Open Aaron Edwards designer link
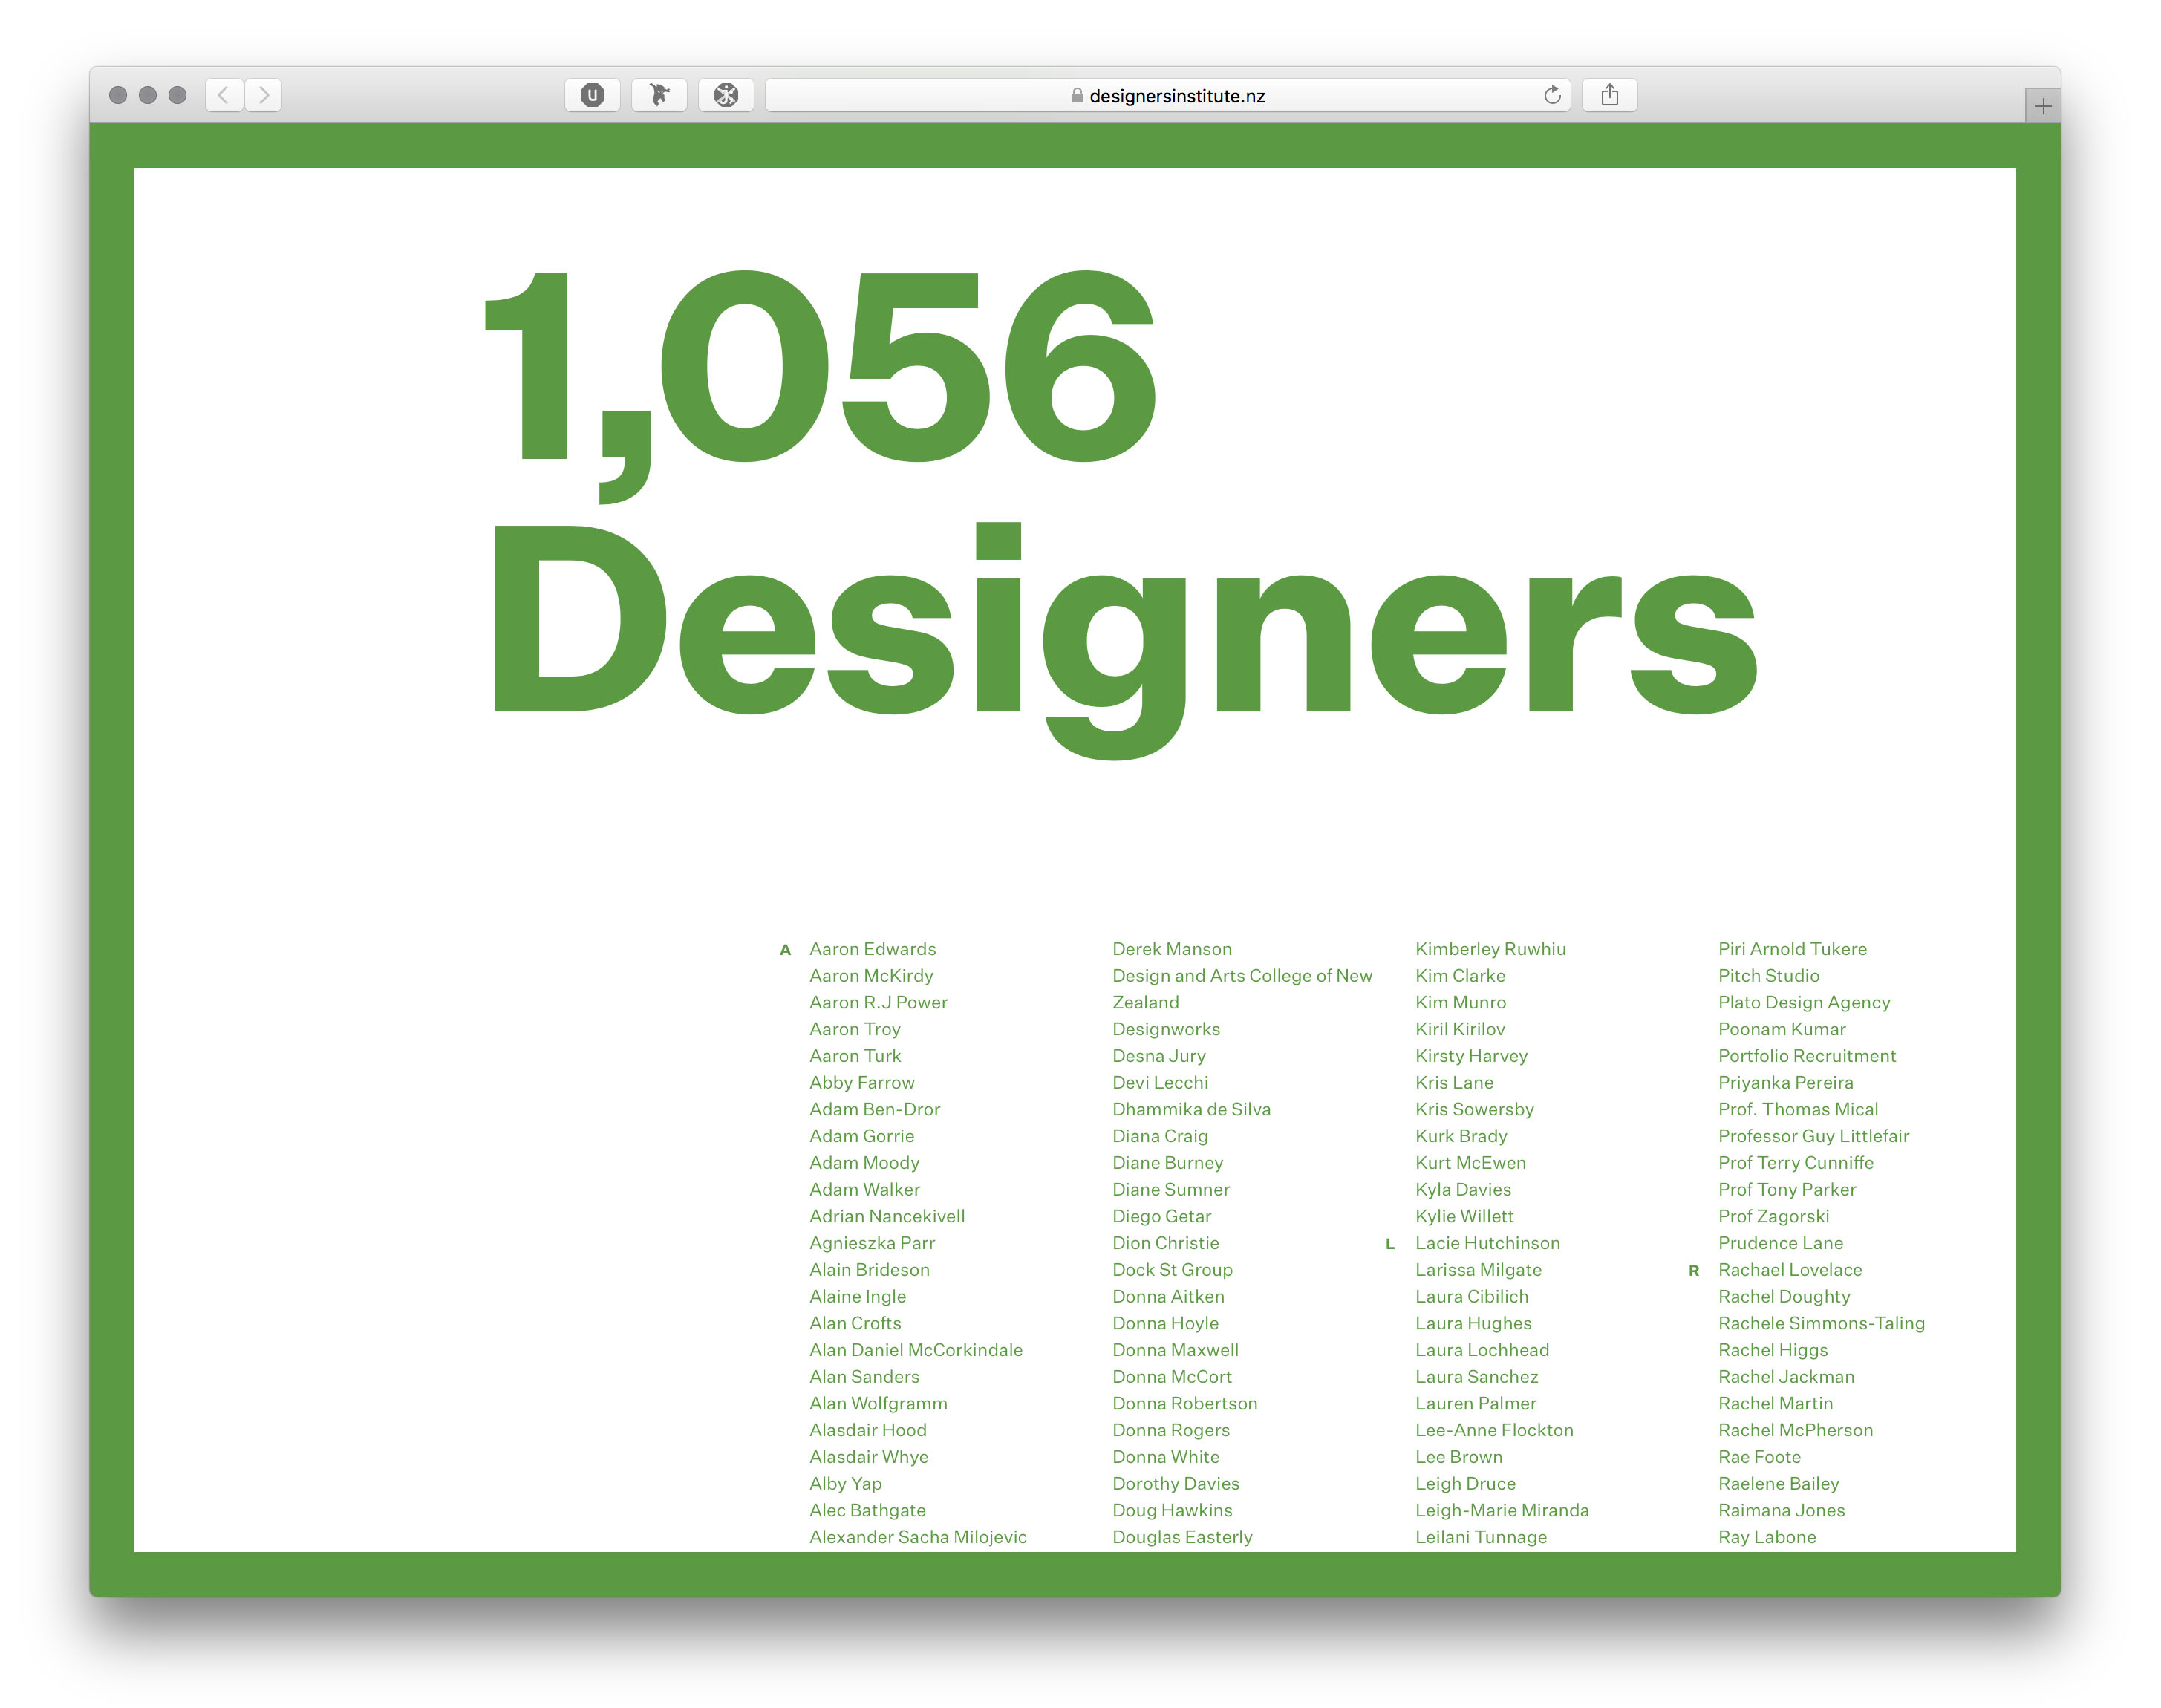Viewport: 2161px width, 1708px height. [872, 949]
